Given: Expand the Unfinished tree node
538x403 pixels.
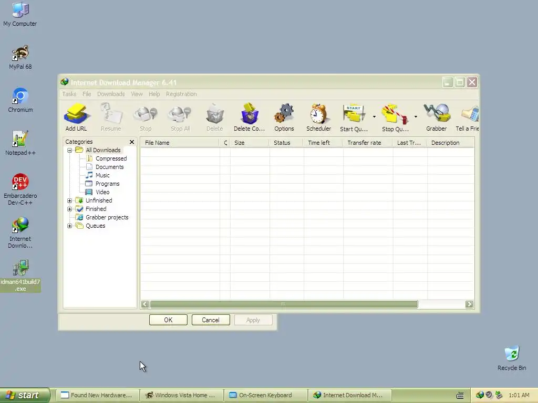Looking at the screenshot, I should tap(70, 200).
